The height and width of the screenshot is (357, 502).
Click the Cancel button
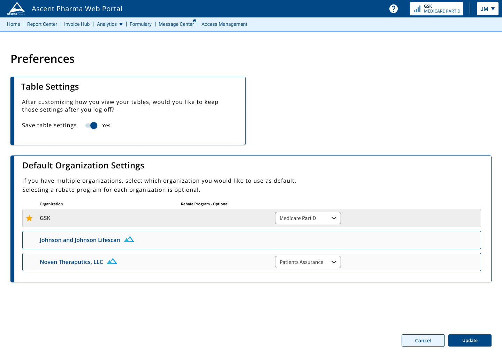tap(423, 340)
